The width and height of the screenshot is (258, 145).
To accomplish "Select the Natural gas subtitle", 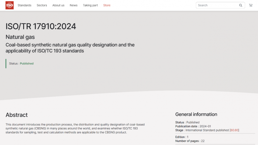I will [x=20, y=37].
